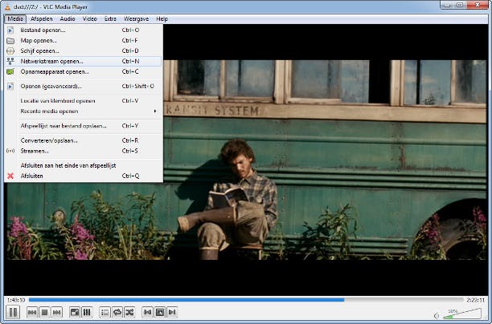The width and height of the screenshot is (492, 324).
Task: Adjust the volume slider
Action: [x=462, y=314]
